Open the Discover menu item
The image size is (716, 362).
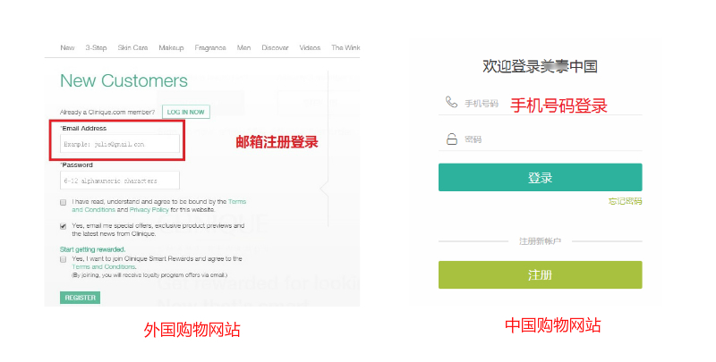pos(275,47)
